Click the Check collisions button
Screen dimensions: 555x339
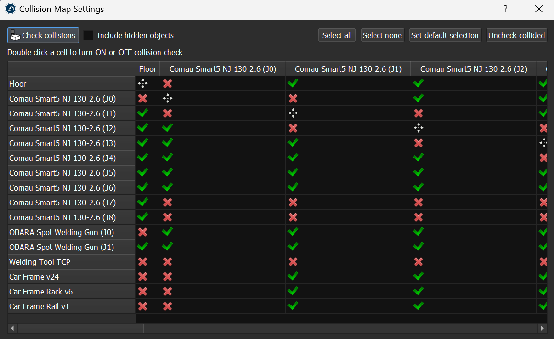click(x=43, y=35)
